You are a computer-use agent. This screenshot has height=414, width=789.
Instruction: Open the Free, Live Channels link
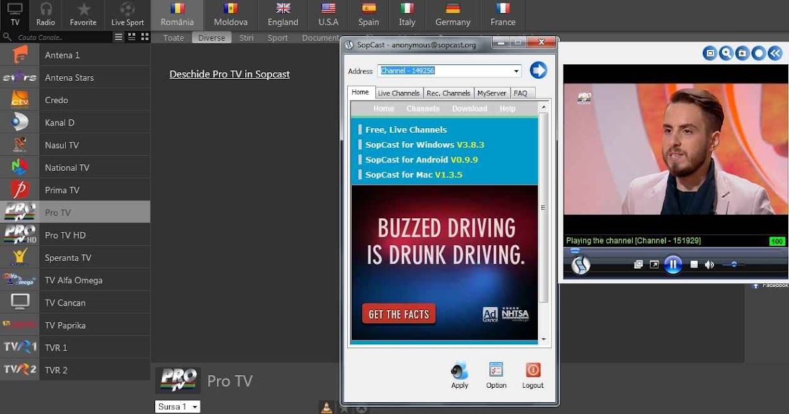point(406,129)
